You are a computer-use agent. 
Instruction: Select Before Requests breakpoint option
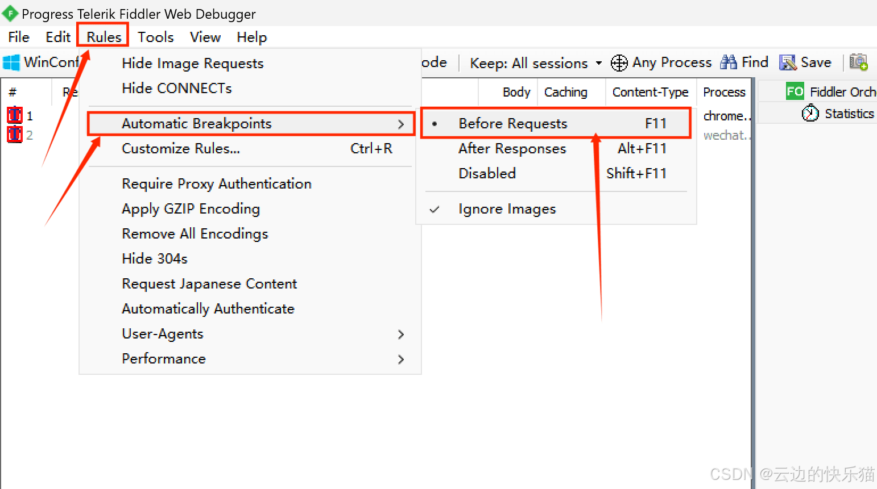click(x=512, y=124)
